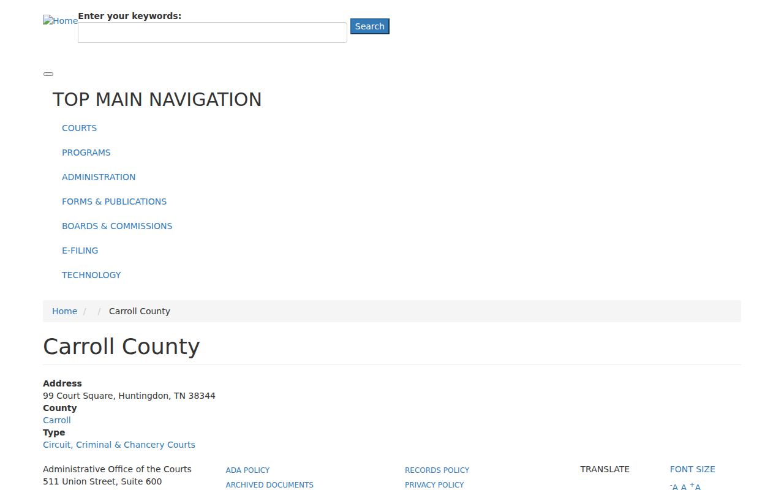Image resolution: width=784 pixels, height=490 pixels.
Task: Open the E-Filing navigation item
Action: tap(80, 251)
